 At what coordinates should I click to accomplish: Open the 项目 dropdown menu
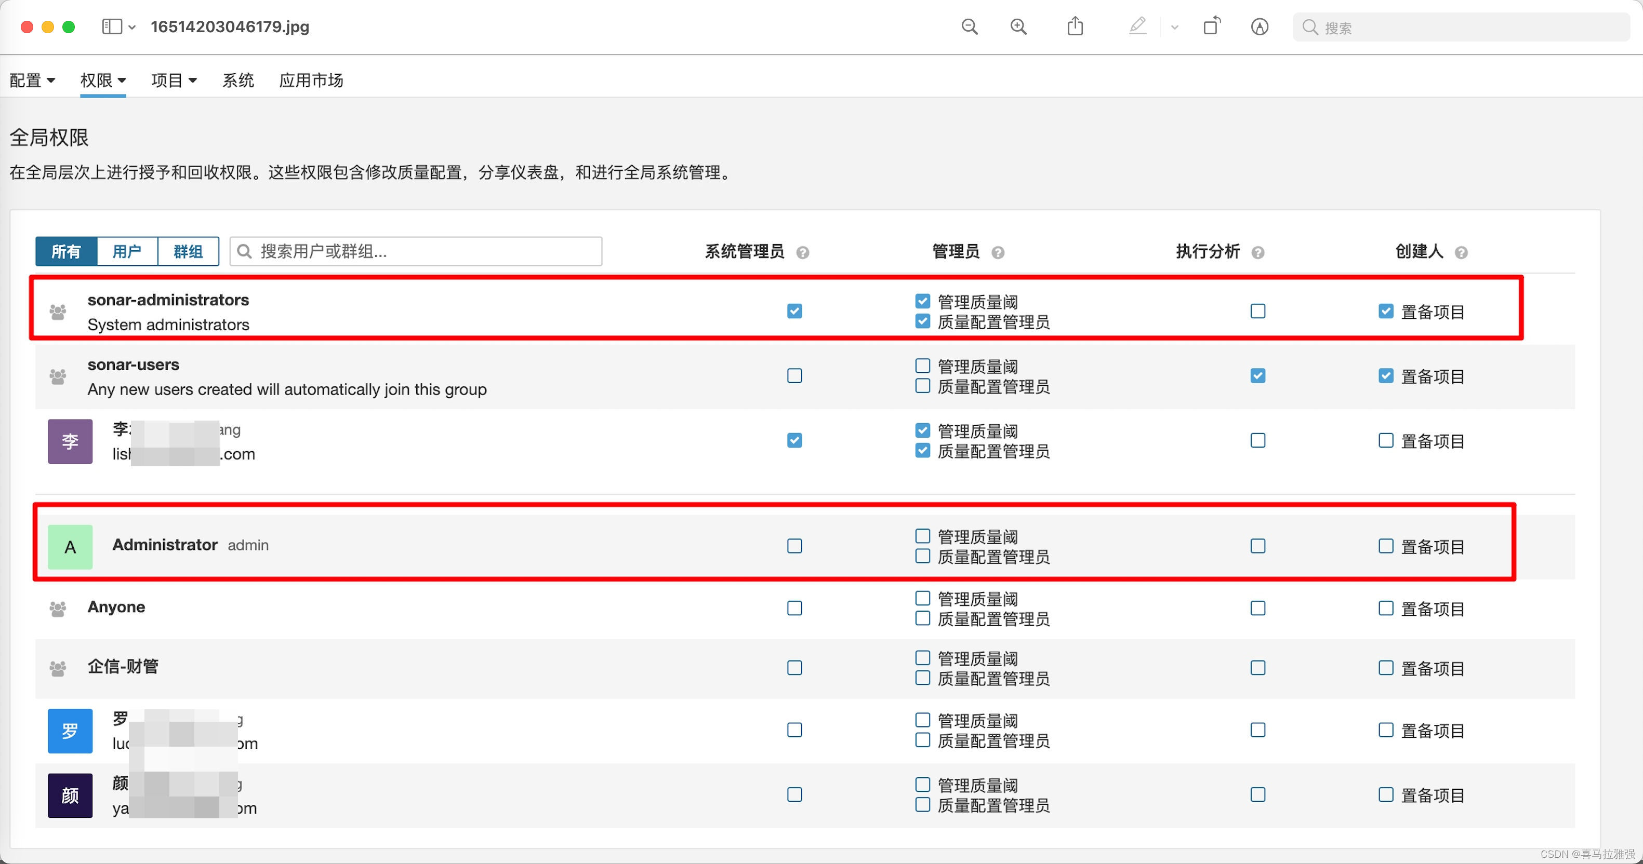click(174, 80)
